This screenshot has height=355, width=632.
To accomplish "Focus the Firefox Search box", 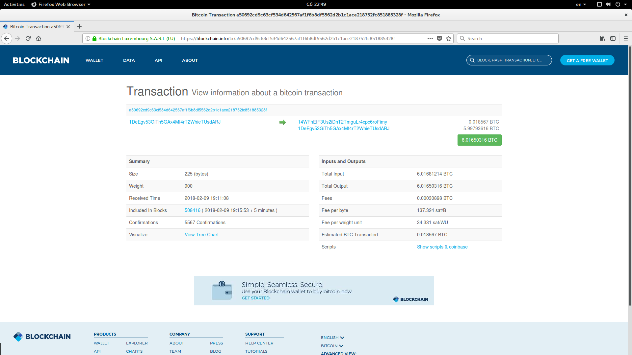I will pos(508,38).
